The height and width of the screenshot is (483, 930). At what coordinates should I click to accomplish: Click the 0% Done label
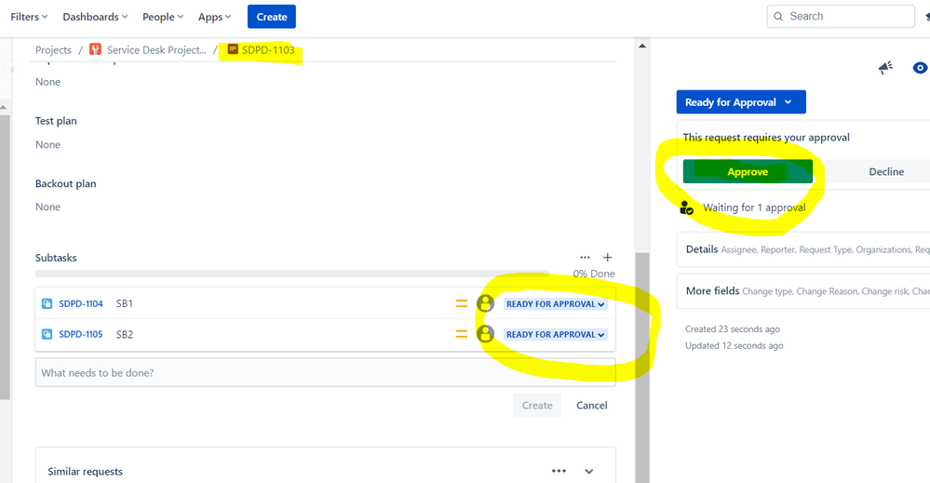tap(594, 274)
